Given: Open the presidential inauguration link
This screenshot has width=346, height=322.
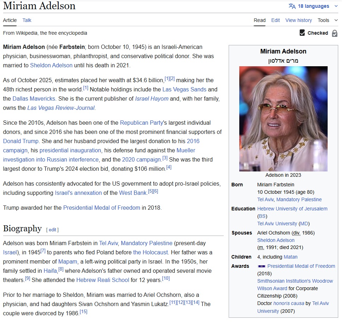Looking at the screenshot, I should coord(70,151).
